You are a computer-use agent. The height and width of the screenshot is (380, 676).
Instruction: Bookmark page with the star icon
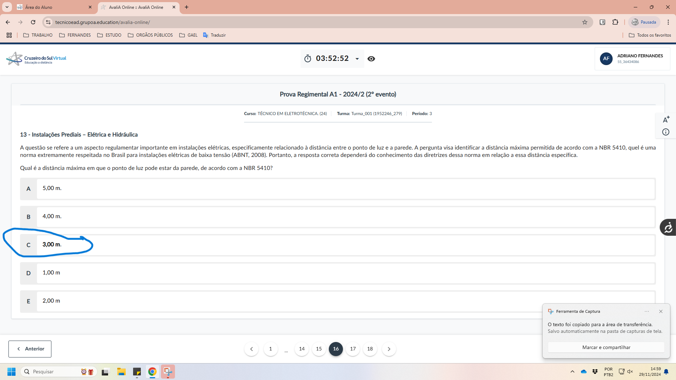585,22
